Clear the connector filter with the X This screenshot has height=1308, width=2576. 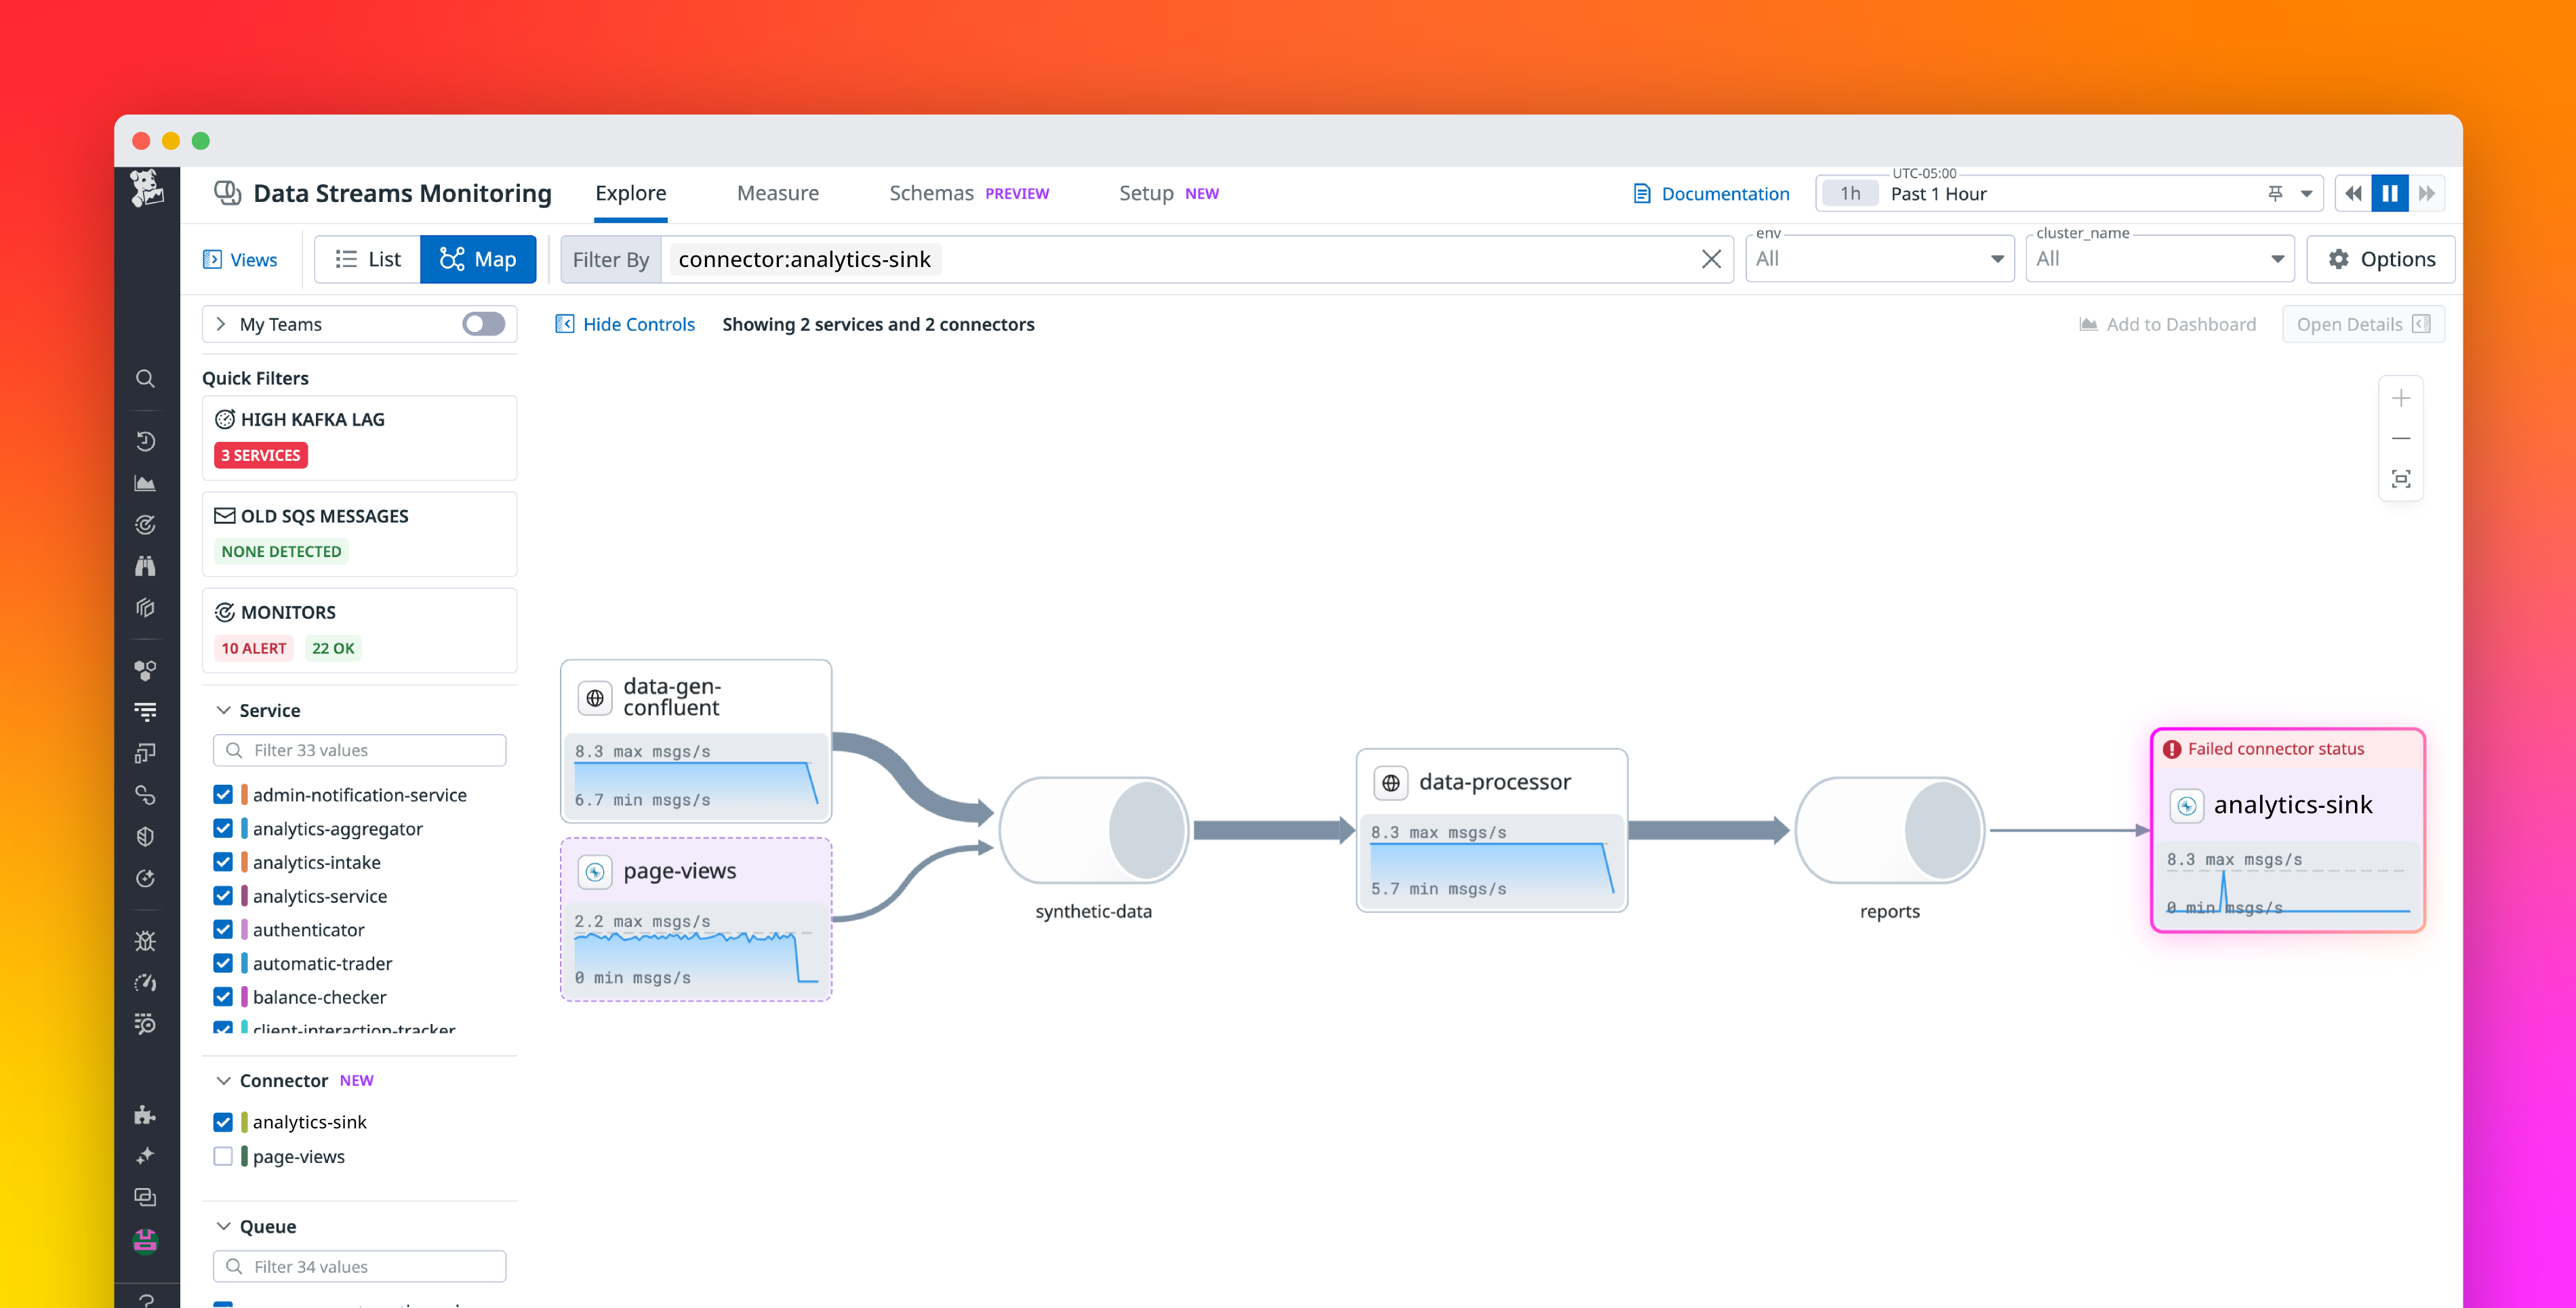[1711, 258]
